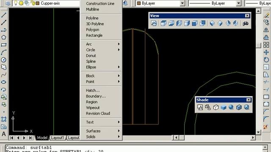Open the Layer Properties Manager icon
The height and width of the screenshot is (152, 271).
8,3
